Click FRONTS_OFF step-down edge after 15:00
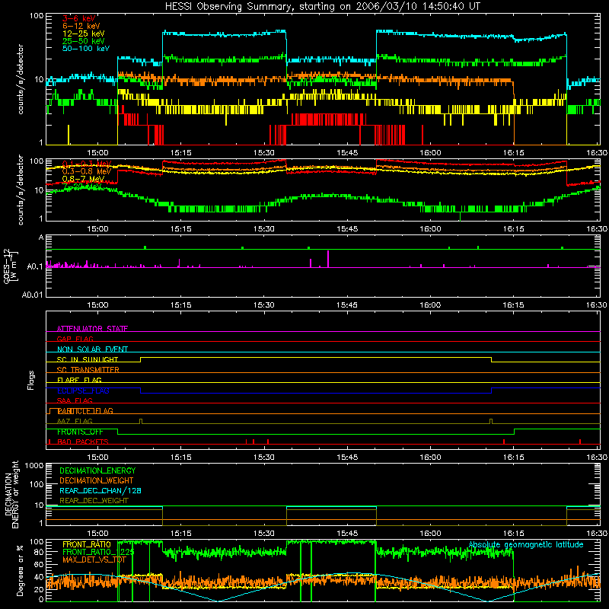Viewport: 609px width, 609px height. tap(118, 432)
